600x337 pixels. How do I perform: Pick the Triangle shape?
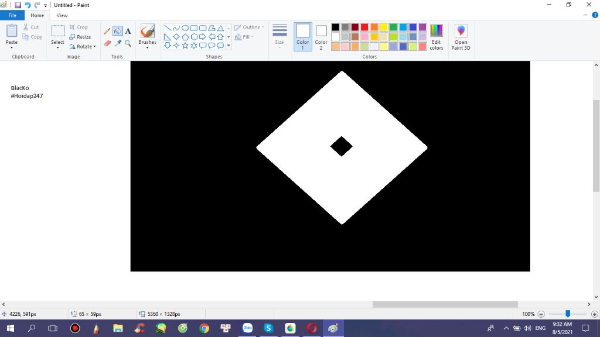(x=220, y=28)
